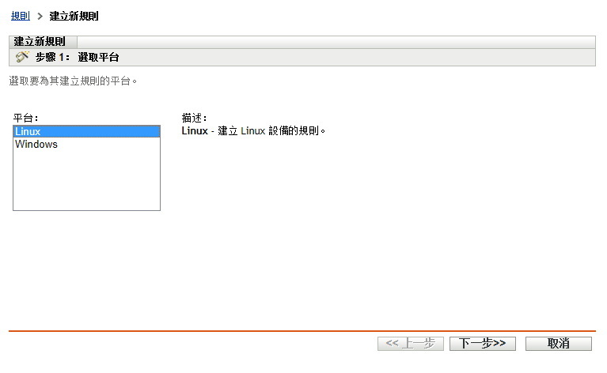Image resolution: width=607 pixels, height=373 pixels.
Task: Click the bold Linux word in description
Action: 195,131
